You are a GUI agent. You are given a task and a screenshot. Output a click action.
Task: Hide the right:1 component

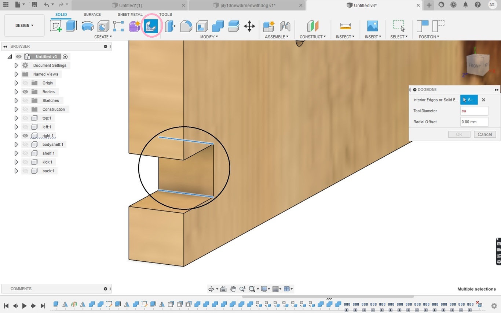point(25,136)
